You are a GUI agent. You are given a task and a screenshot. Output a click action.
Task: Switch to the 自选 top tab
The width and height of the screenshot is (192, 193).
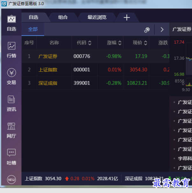pos(33,17)
